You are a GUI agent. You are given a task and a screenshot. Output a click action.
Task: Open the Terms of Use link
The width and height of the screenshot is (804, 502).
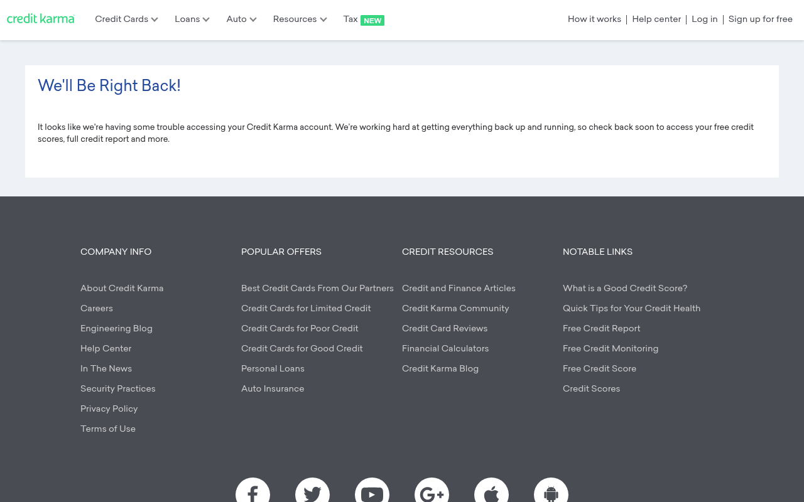pyautogui.click(x=108, y=429)
